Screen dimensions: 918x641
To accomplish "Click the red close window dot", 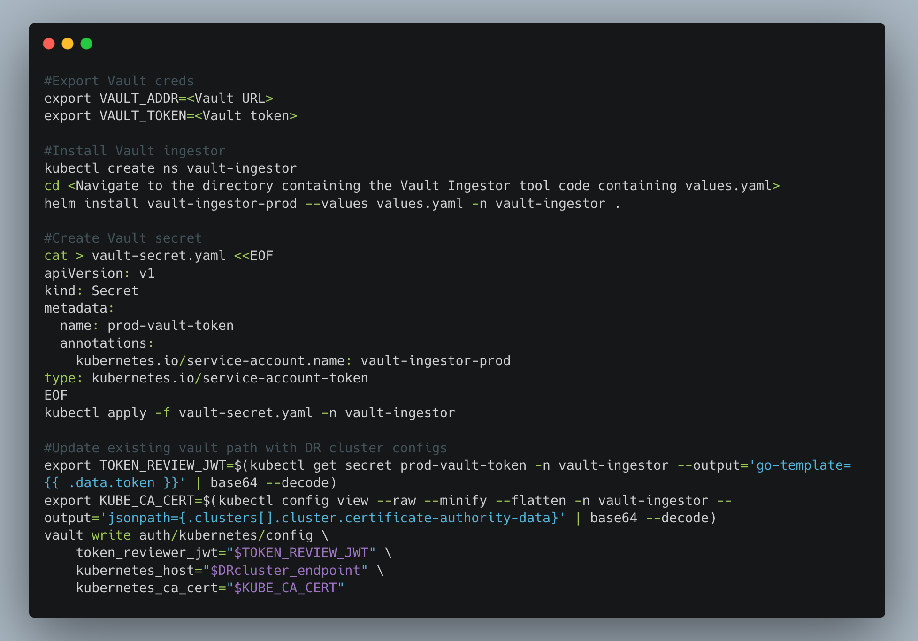I will click(x=49, y=44).
